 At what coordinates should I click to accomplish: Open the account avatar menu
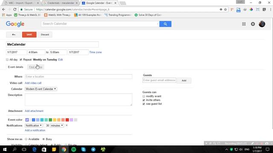(x=262, y=24)
